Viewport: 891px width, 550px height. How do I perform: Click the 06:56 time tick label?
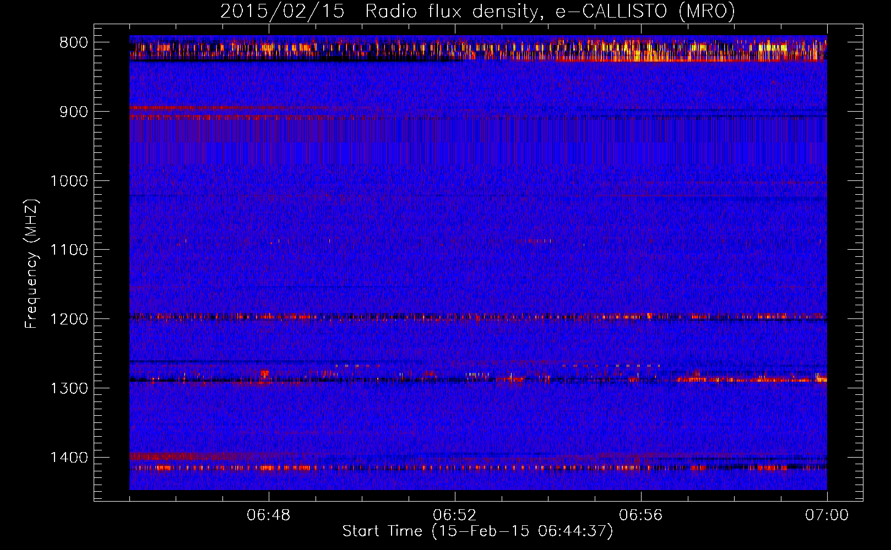click(x=641, y=515)
